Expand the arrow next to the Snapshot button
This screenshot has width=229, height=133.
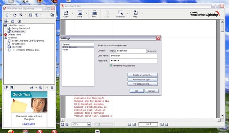(x=127, y=14)
